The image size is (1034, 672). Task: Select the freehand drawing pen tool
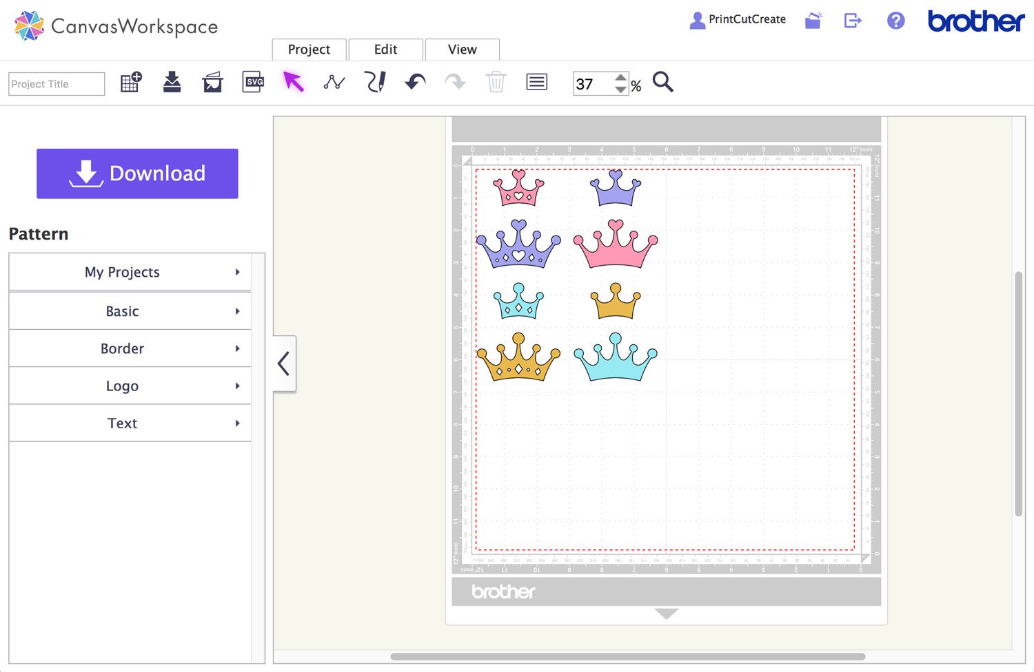[x=375, y=82]
